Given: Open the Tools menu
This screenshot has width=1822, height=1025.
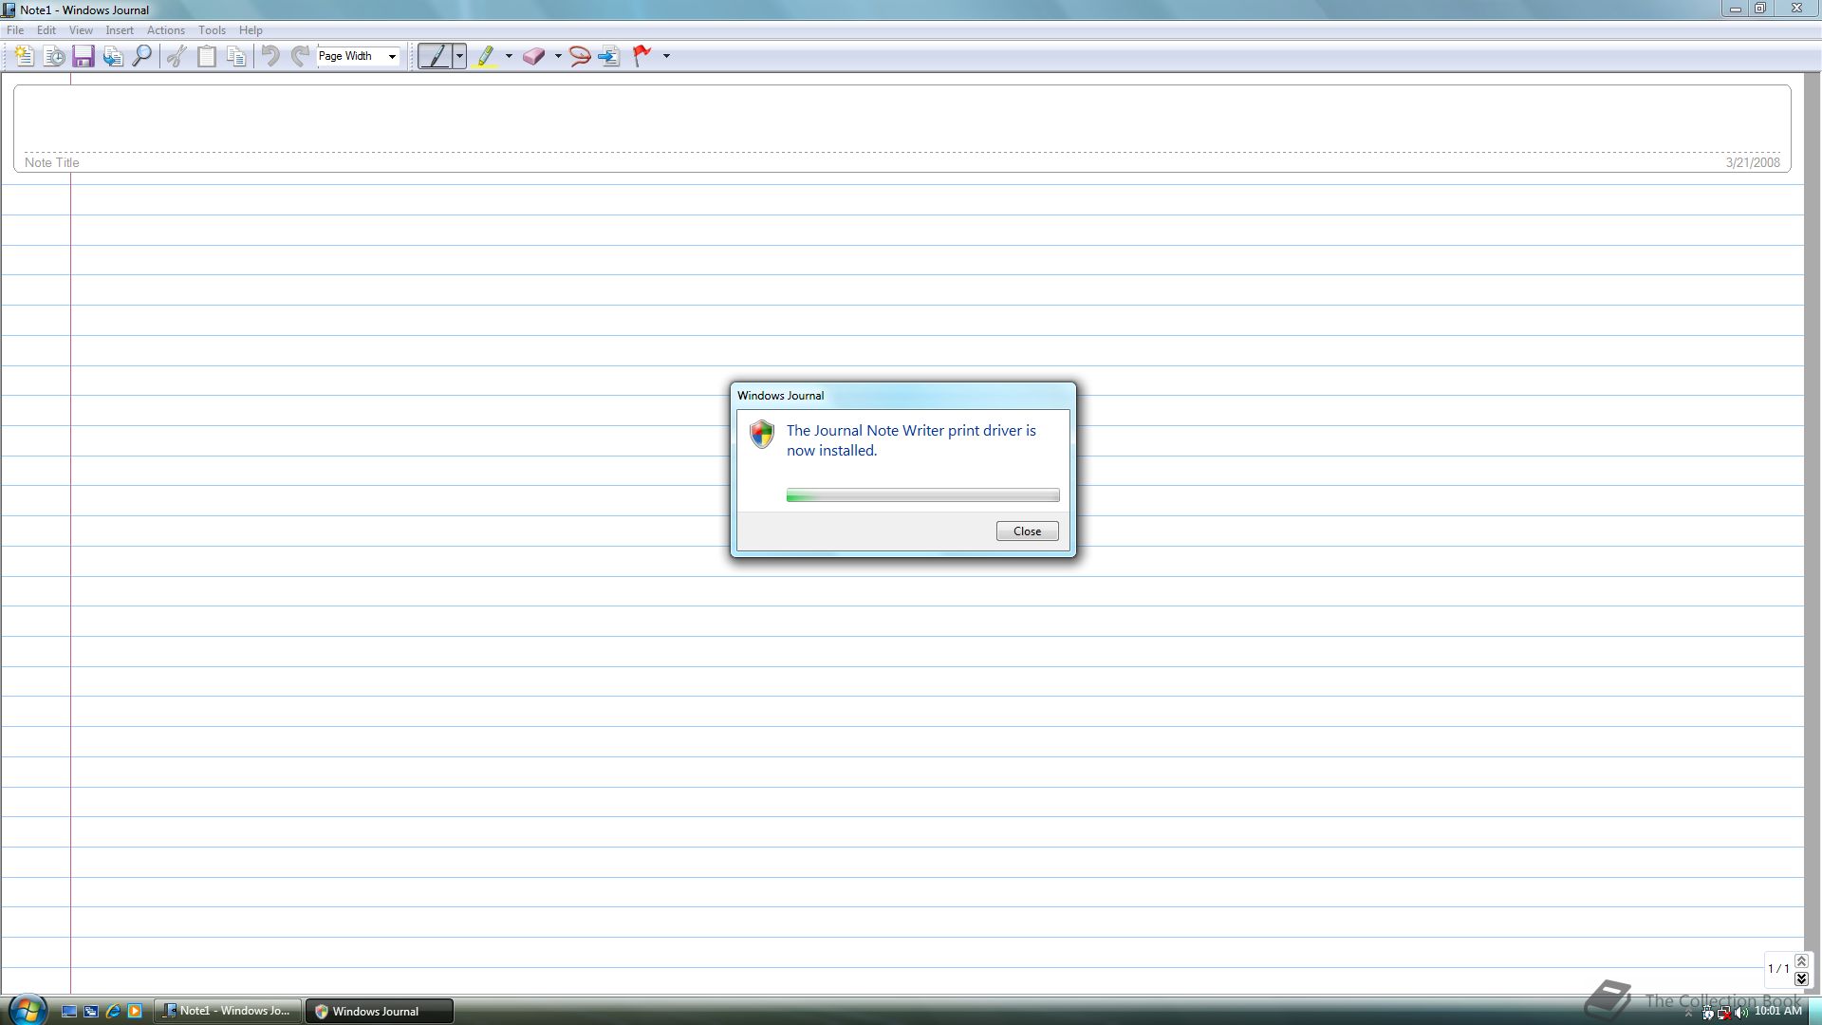Looking at the screenshot, I should point(212,30).
